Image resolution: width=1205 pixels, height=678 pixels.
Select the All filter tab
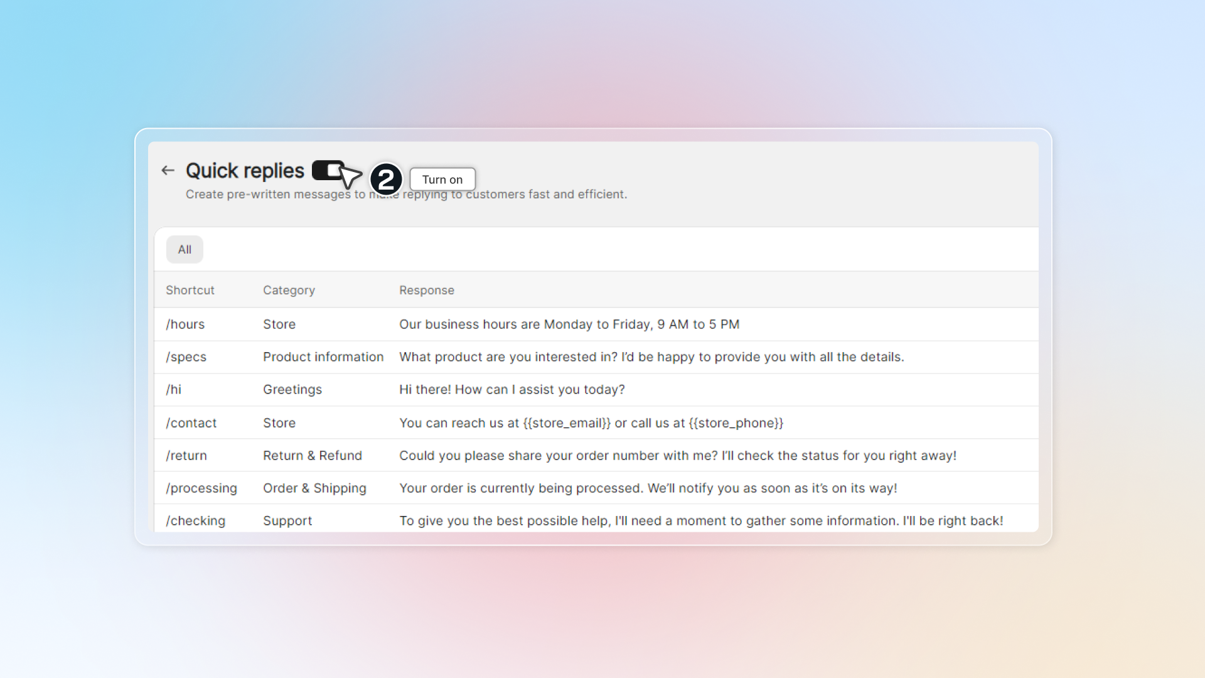185,249
